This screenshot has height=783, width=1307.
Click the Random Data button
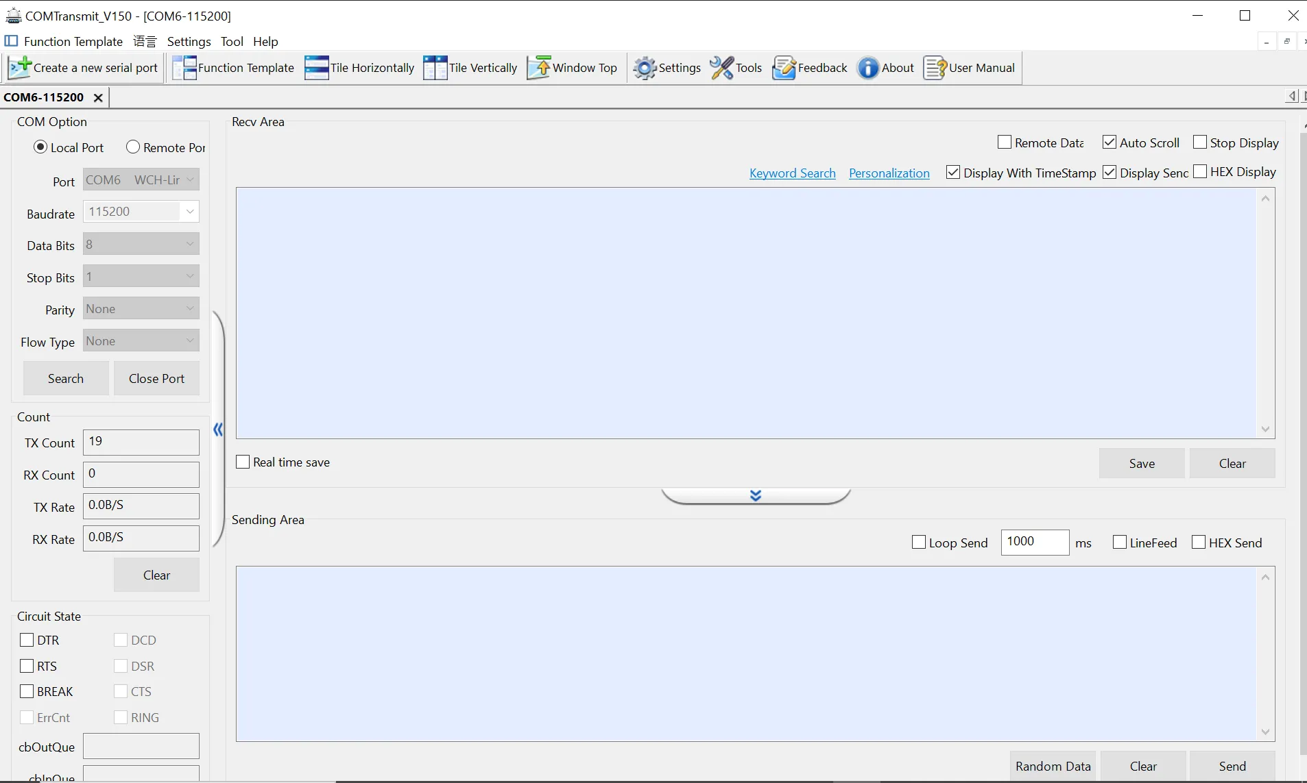coord(1053,766)
